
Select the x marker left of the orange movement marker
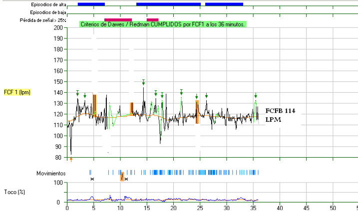coord(92,179)
